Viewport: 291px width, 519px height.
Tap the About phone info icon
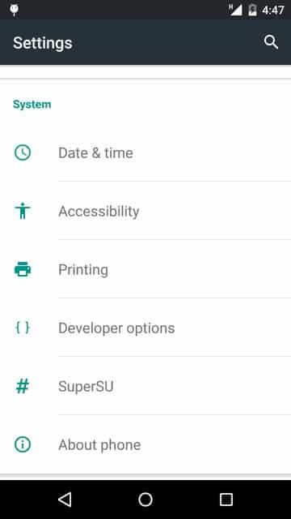(23, 444)
